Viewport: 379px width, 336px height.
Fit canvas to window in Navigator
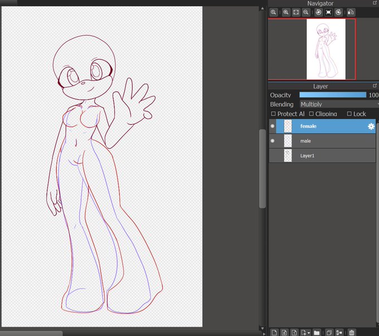(296, 12)
